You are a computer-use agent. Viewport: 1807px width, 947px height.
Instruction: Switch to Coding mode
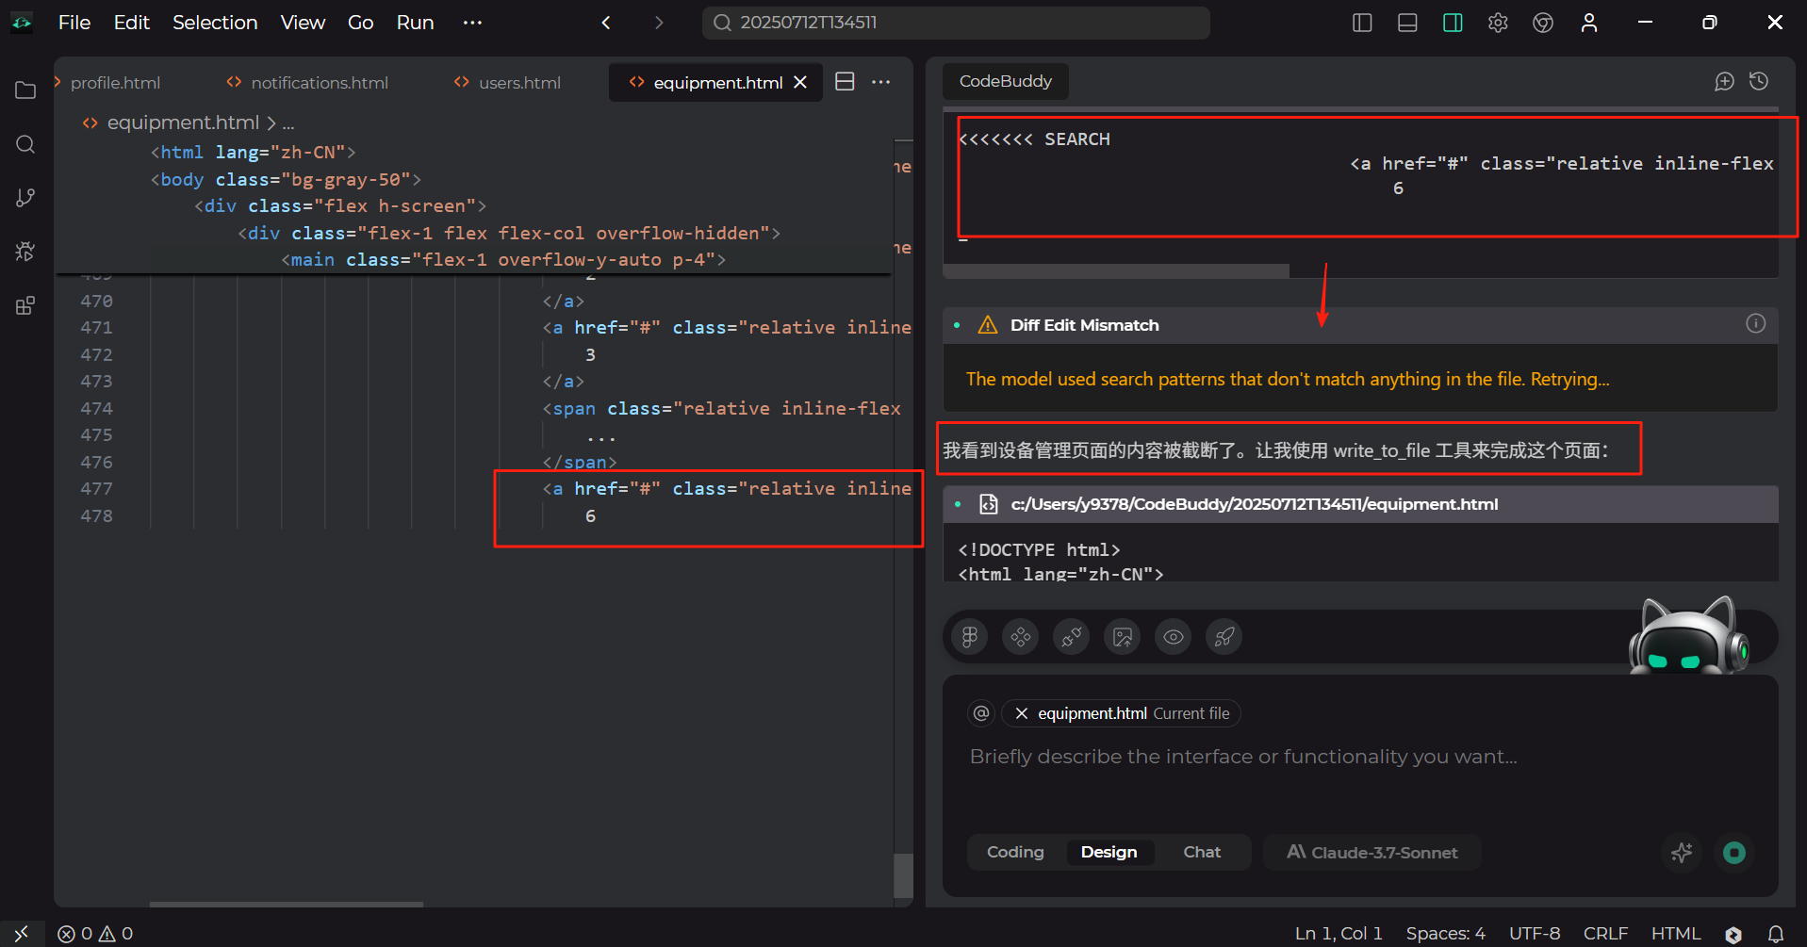(1015, 852)
